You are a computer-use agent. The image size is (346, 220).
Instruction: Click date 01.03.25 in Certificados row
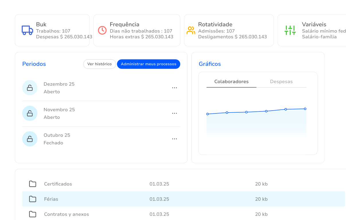coord(159,184)
